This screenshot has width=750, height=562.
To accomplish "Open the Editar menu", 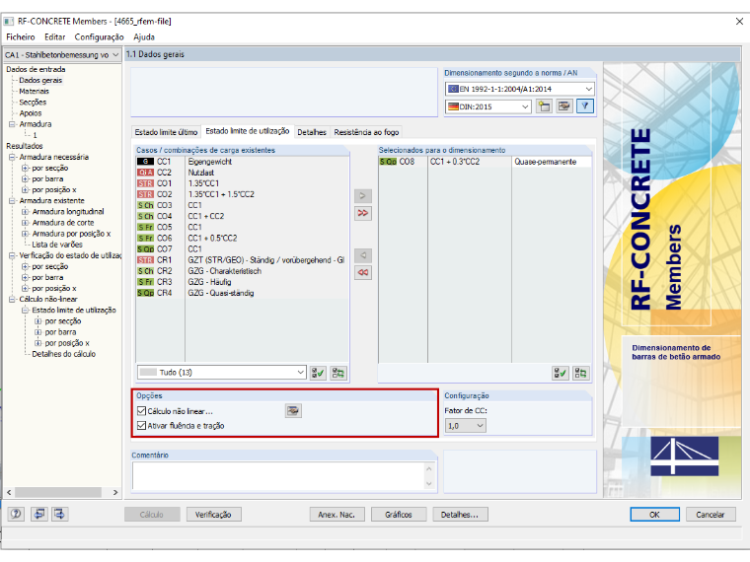I will click(54, 36).
